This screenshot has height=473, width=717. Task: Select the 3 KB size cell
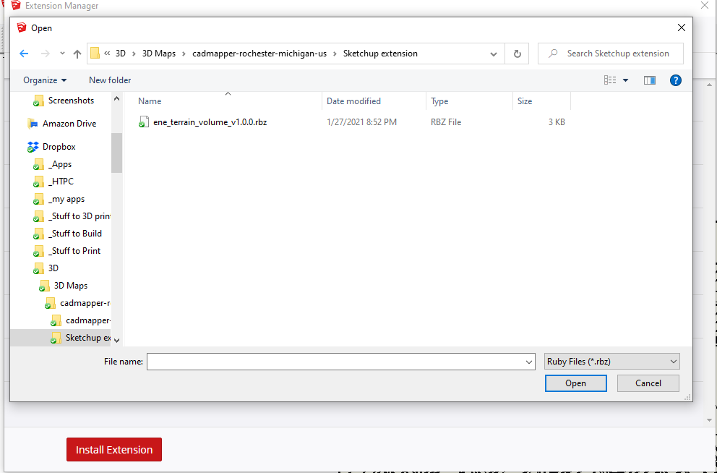557,122
